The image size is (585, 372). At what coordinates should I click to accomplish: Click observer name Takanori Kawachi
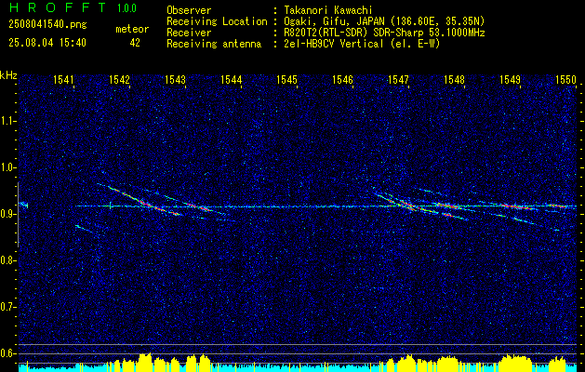(328, 10)
